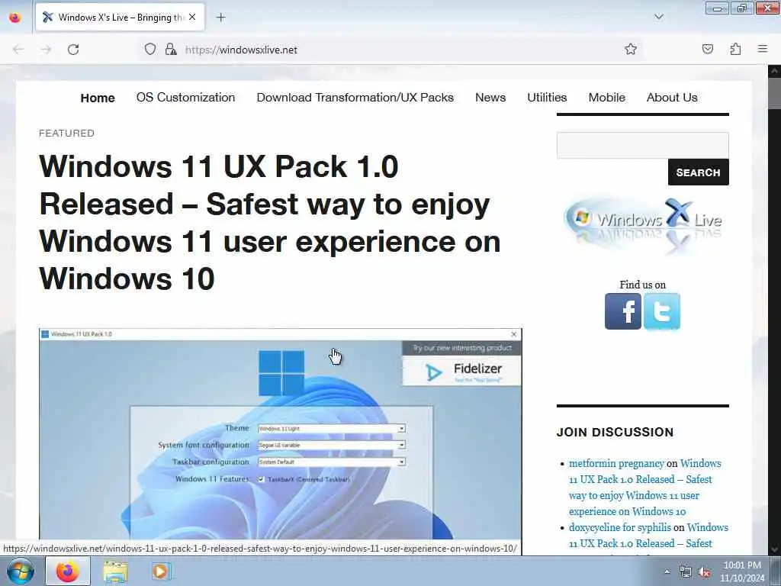Show hidden system tray icons
Image resolution: width=781 pixels, height=586 pixels.
(x=667, y=572)
